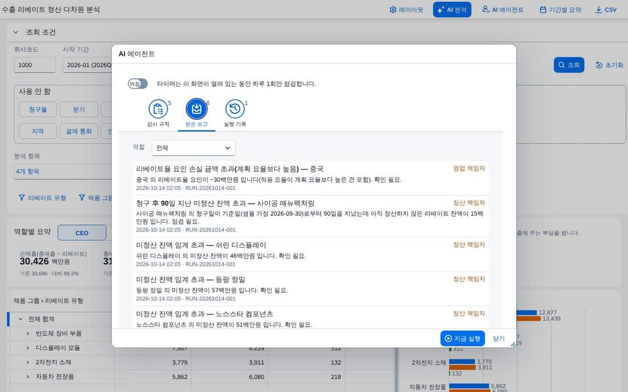Image resolution: width=628 pixels, height=392 pixels.
Task: Open the 레이아웃 settings gear button
Action: click(x=406, y=10)
